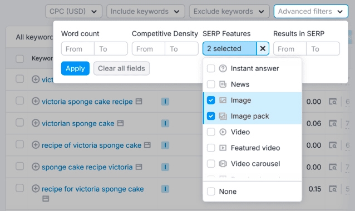This screenshot has width=355, height=211.
Task: Add sponge cake recipe victoria plus icon
Action: pyautogui.click(x=36, y=167)
